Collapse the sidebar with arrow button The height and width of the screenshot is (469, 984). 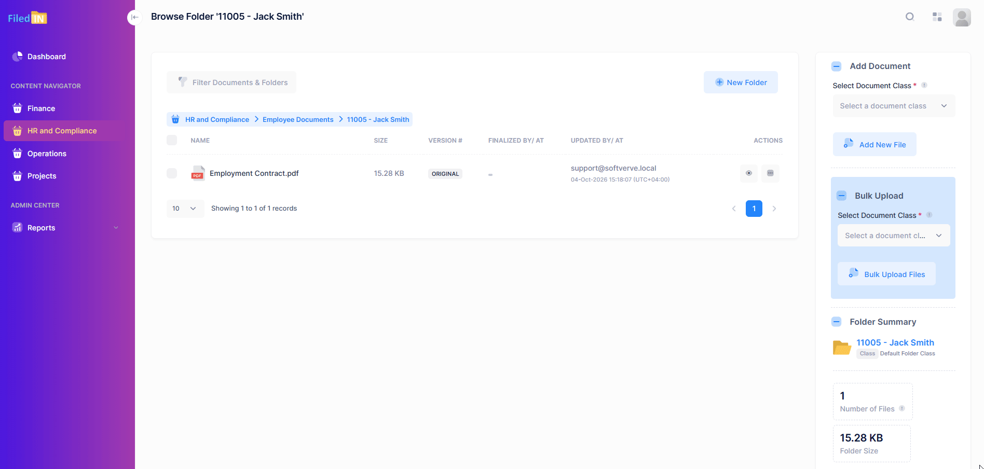click(x=134, y=17)
